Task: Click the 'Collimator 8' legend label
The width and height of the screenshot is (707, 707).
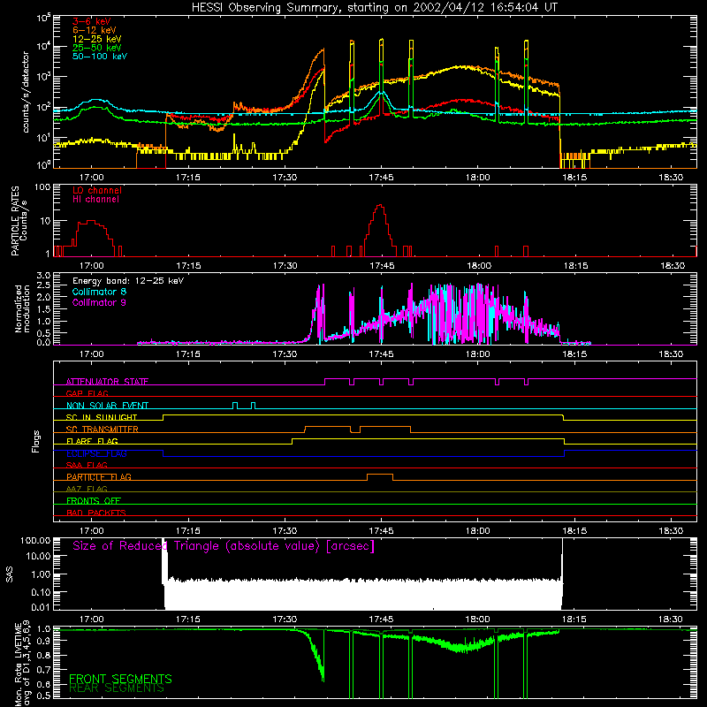Action: 99,292
